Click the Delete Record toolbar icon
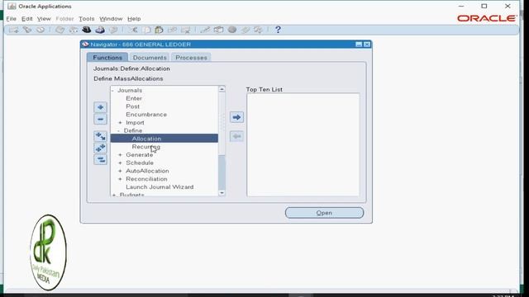This screenshot has width=529, height=297. pos(185,30)
